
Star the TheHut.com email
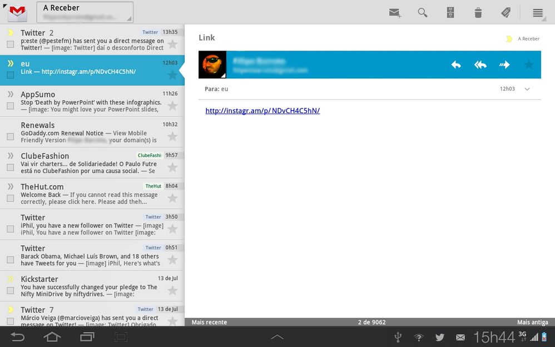tap(172, 198)
